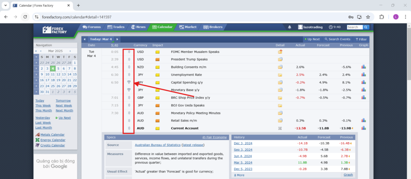Screen dimensions: 411x179
Task: Open detail folder for Unemployment Rate
Action: pos(280,75)
